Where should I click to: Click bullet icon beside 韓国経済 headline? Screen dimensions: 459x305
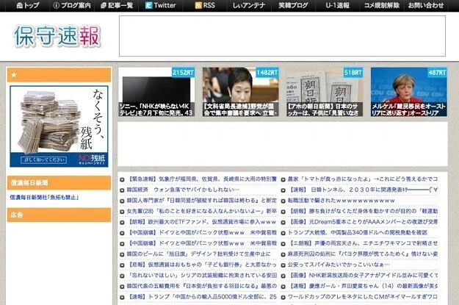click(x=122, y=190)
